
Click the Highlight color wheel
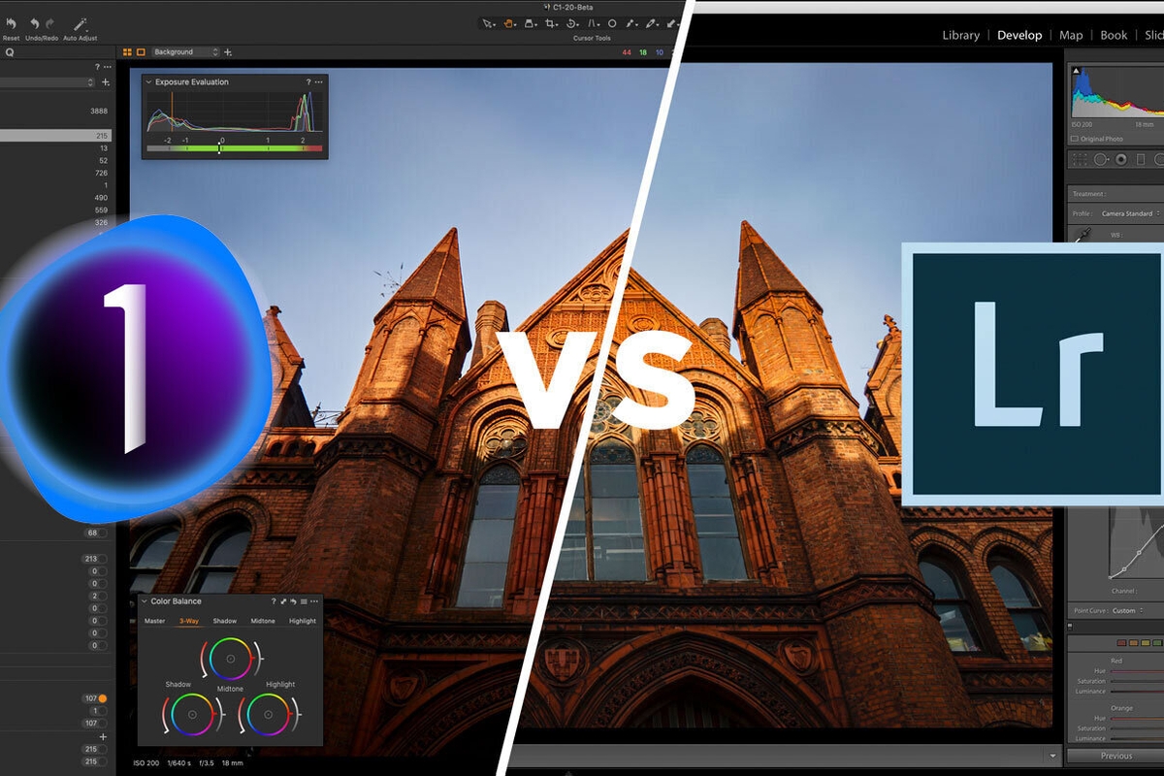pyautogui.click(x=267, y=715)
